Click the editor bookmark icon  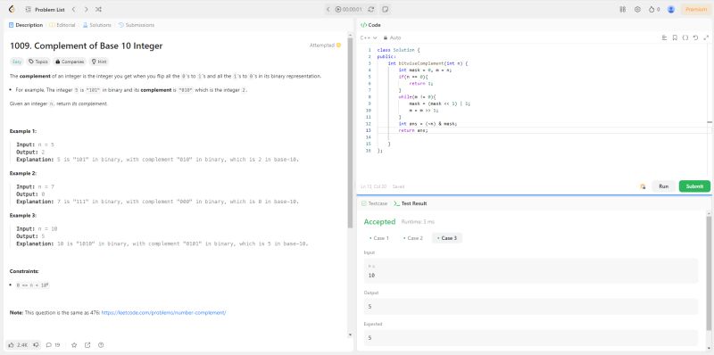[675, 37]
